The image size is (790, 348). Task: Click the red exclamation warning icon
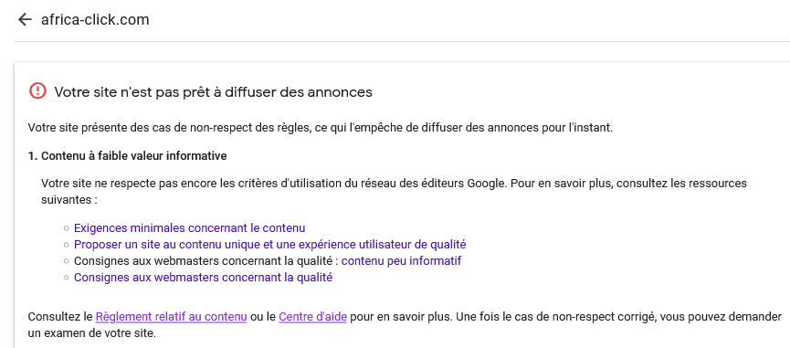tap(37, 91)
